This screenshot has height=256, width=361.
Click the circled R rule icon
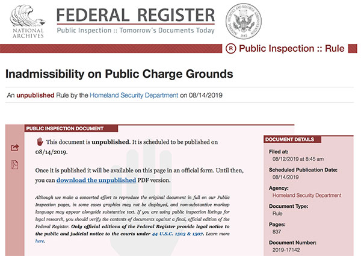(x=232, y=49)
